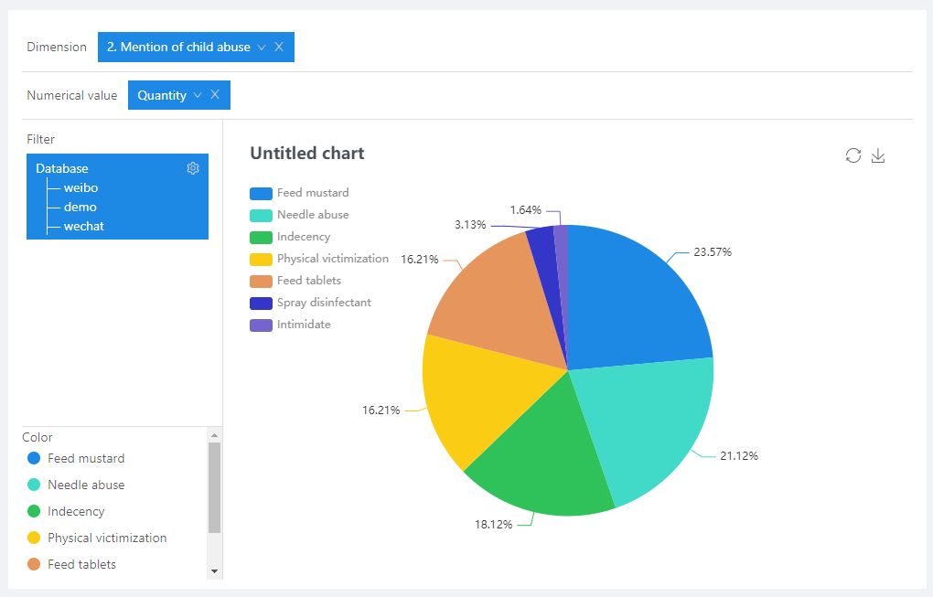The width and height of the screenshot is (933, 597).
Task: Remove the Quantity numerical value tag
Action: coord(215,95)
